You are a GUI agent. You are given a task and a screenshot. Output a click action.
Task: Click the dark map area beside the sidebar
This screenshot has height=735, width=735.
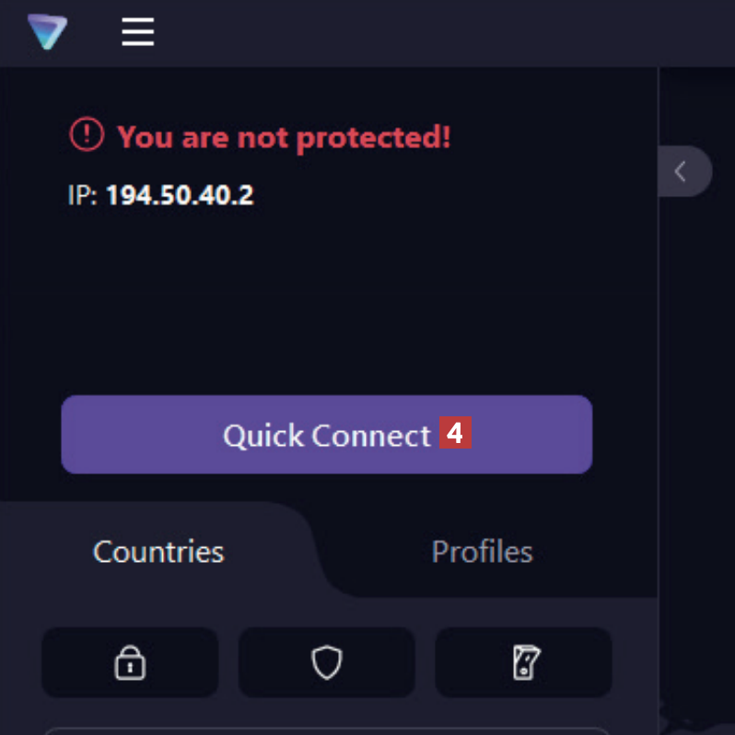click(698, 414)
